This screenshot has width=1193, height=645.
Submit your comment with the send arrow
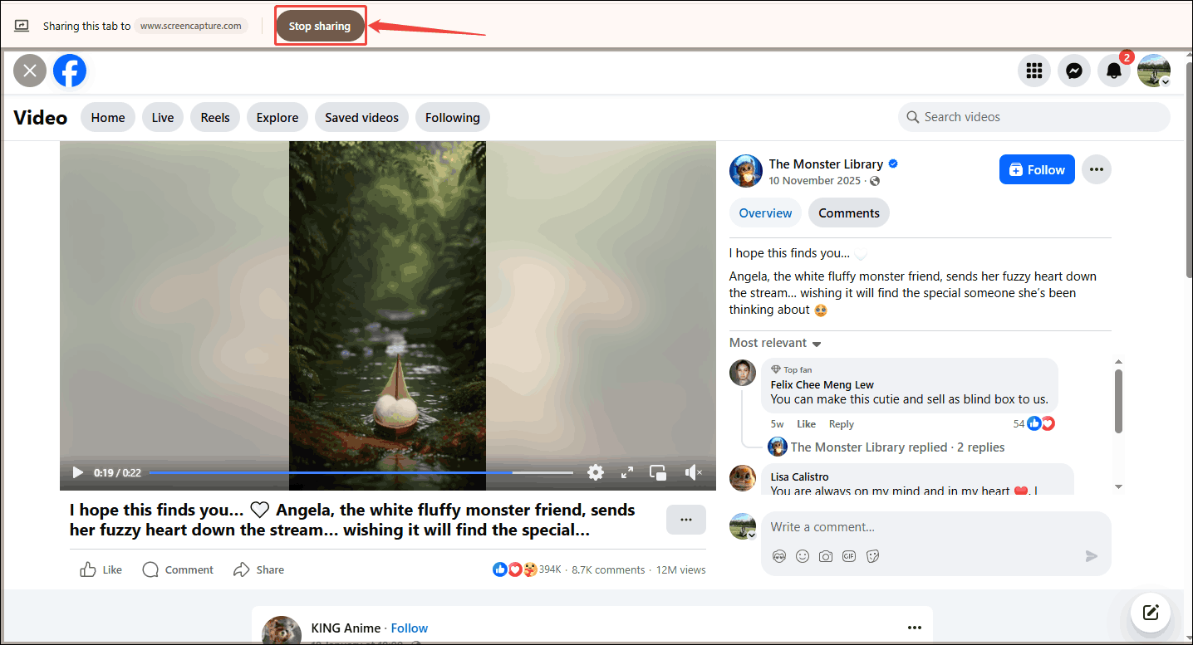(1091, 556)
